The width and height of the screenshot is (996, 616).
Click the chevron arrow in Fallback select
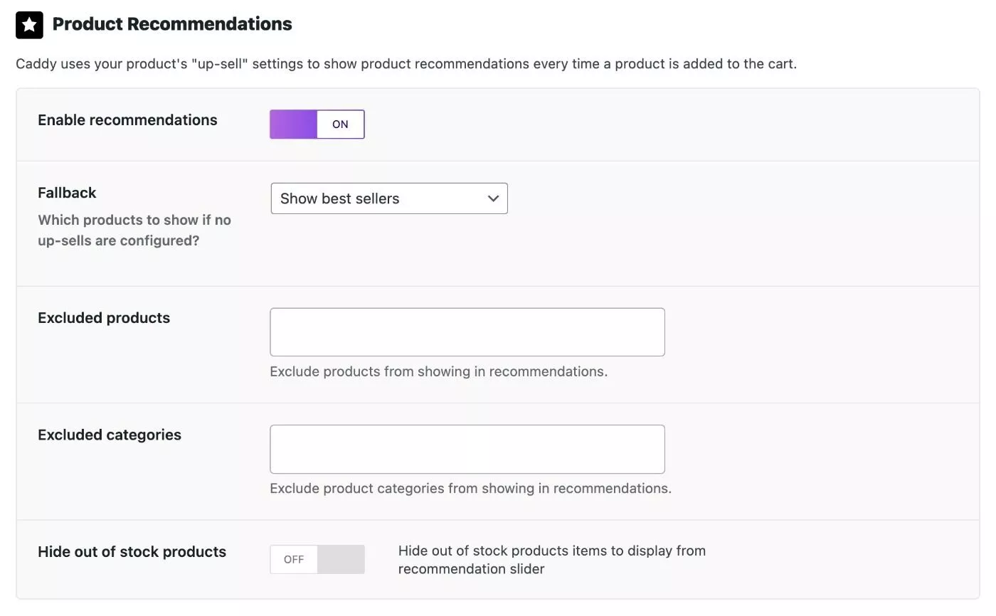pyautogui.click(x=493, y=198)
